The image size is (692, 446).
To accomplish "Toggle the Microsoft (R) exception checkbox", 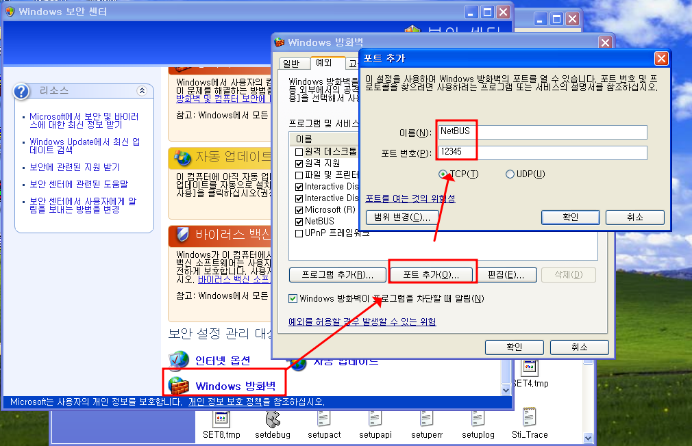I will pos(299,210).
